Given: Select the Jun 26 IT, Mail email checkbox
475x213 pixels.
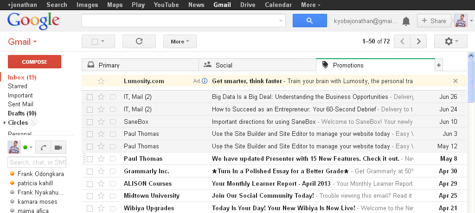Looking at the screenshot, I should point(90,97).
